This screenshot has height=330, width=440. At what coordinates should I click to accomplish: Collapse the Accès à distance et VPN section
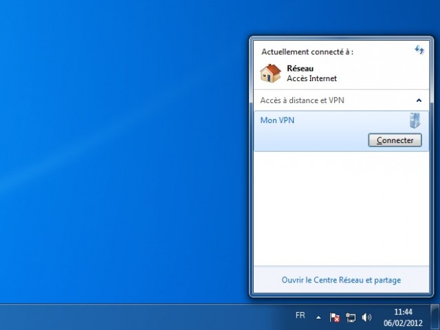419,100
